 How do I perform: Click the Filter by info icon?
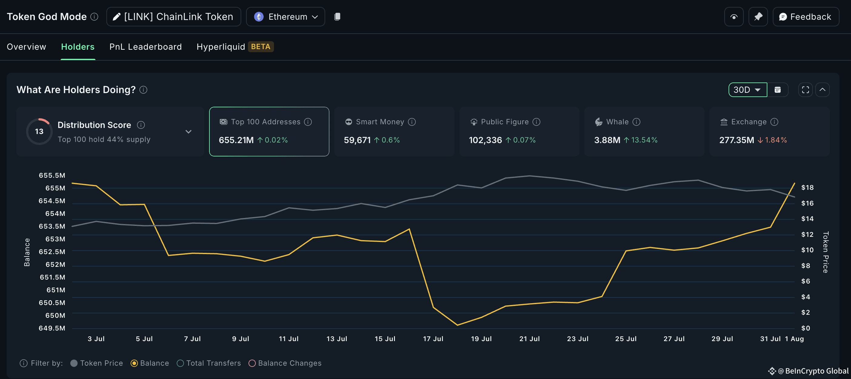[23, 363]
